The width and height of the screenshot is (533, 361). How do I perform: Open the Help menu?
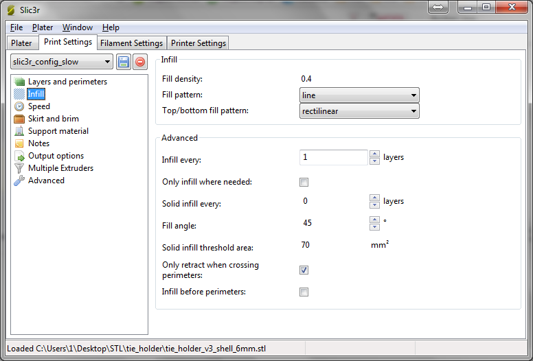111,27
